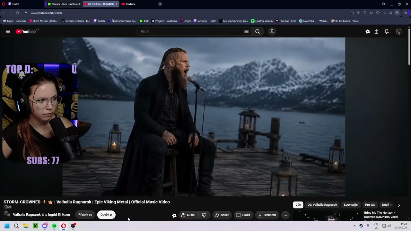Show more filter chips with right chevron
Screen dimensions: 411x231
(399, 205)
